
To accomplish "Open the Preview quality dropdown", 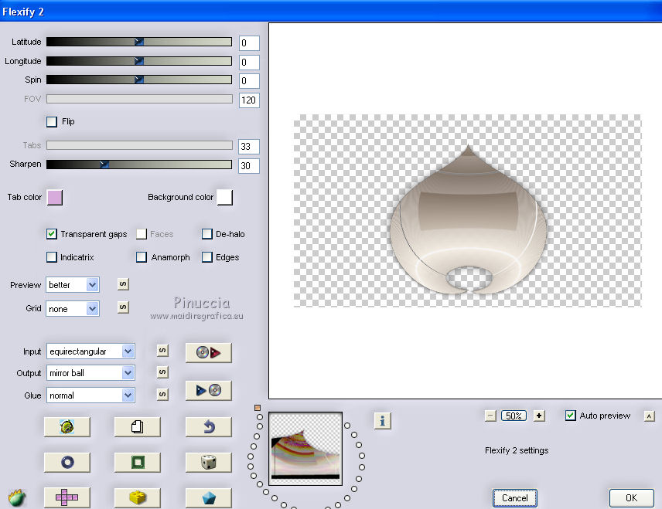I will (x=92, y=285).
